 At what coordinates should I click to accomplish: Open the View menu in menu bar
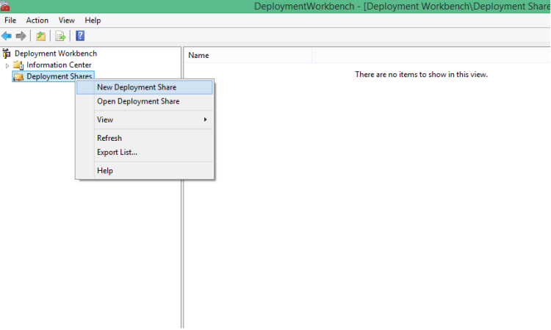tap(66, 21)
